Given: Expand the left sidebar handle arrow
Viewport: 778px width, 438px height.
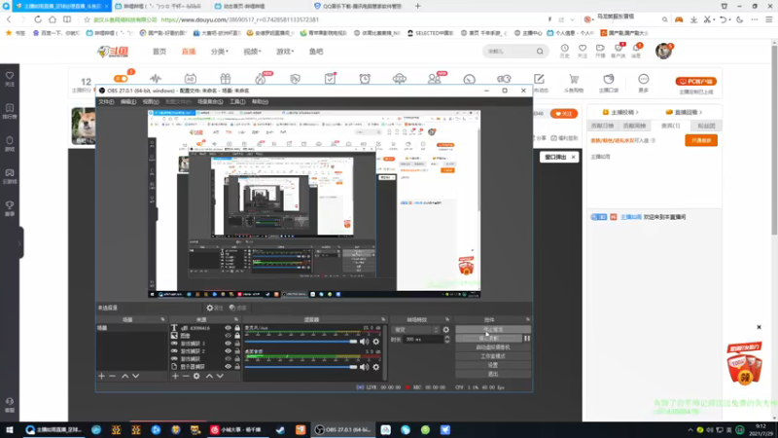Looking at the screenshot, I should 19,243.
